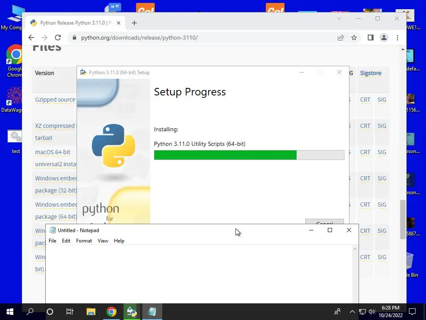Bookmark this page with the star icon
The image size is (426, 320).
click(354, 37)
